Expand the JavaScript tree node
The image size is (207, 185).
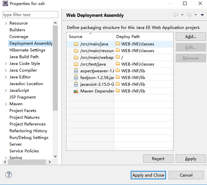pyautogui.click(x=6, y=90)
